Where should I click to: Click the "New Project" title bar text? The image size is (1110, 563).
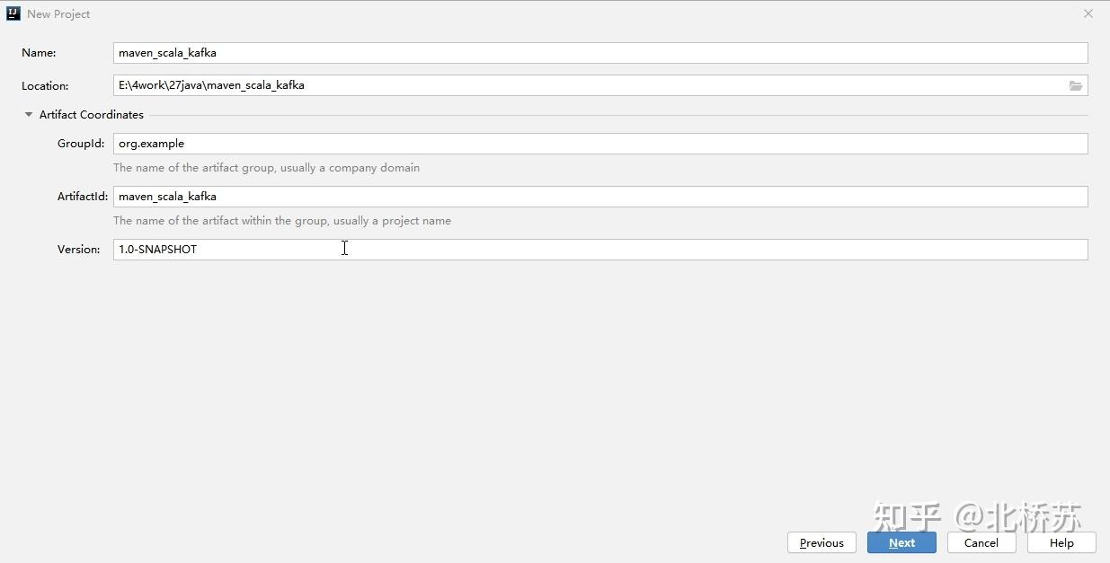point(58,14)
